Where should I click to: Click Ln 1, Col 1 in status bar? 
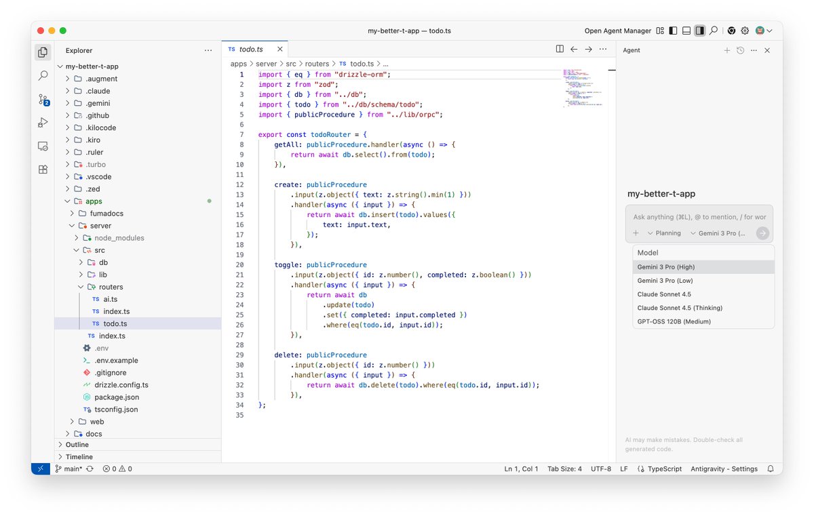521,469
